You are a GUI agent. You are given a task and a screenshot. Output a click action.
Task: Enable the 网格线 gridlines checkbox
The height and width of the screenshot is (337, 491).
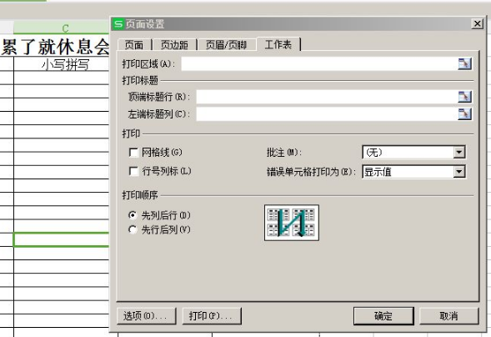point(133,153)
